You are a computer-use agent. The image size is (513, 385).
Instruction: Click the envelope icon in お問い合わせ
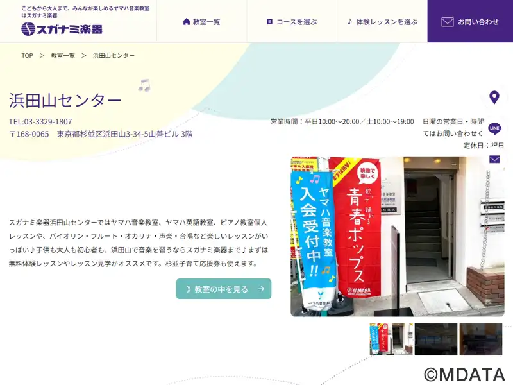pos(447,22)
